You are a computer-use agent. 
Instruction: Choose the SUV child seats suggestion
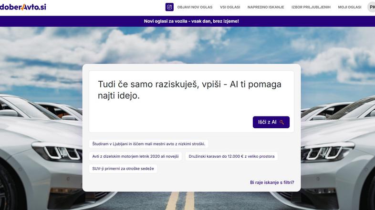[x=123, y=168]
